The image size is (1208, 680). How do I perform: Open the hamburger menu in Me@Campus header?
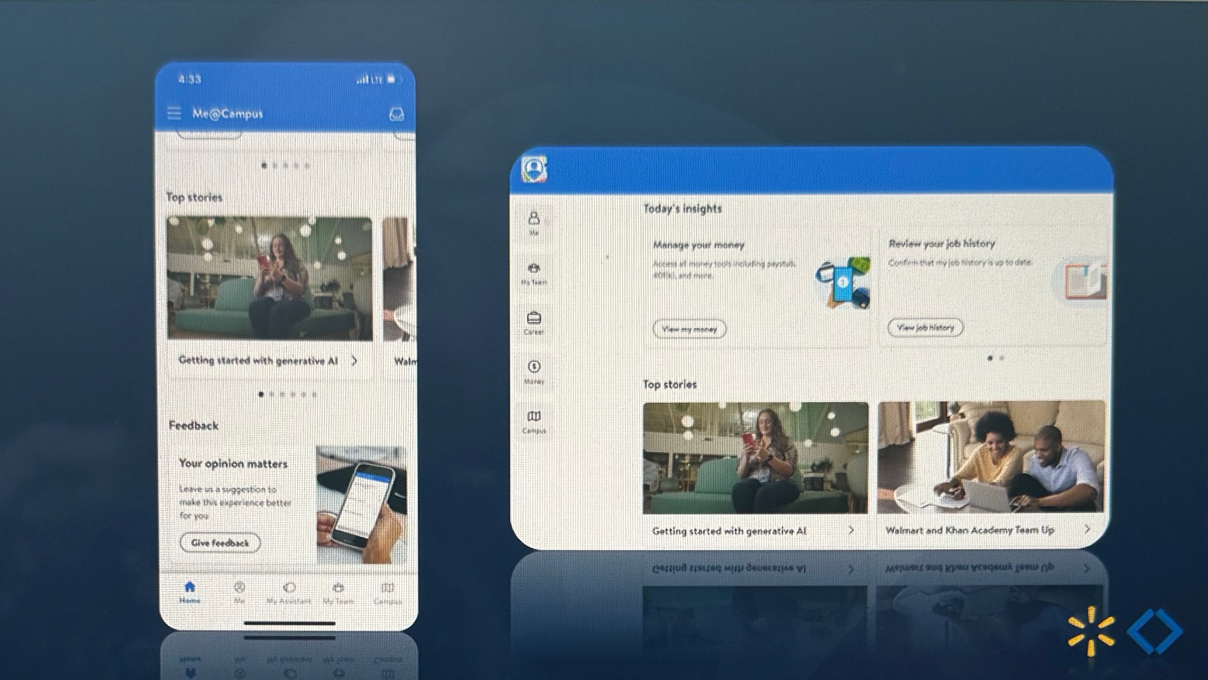[x=174, y=114]
